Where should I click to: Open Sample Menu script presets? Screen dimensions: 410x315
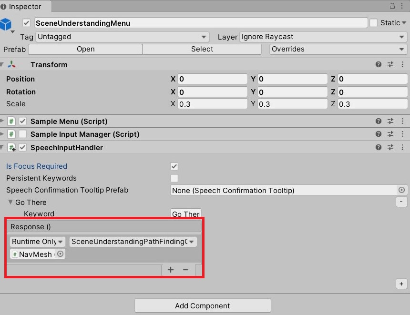[390, 121]
